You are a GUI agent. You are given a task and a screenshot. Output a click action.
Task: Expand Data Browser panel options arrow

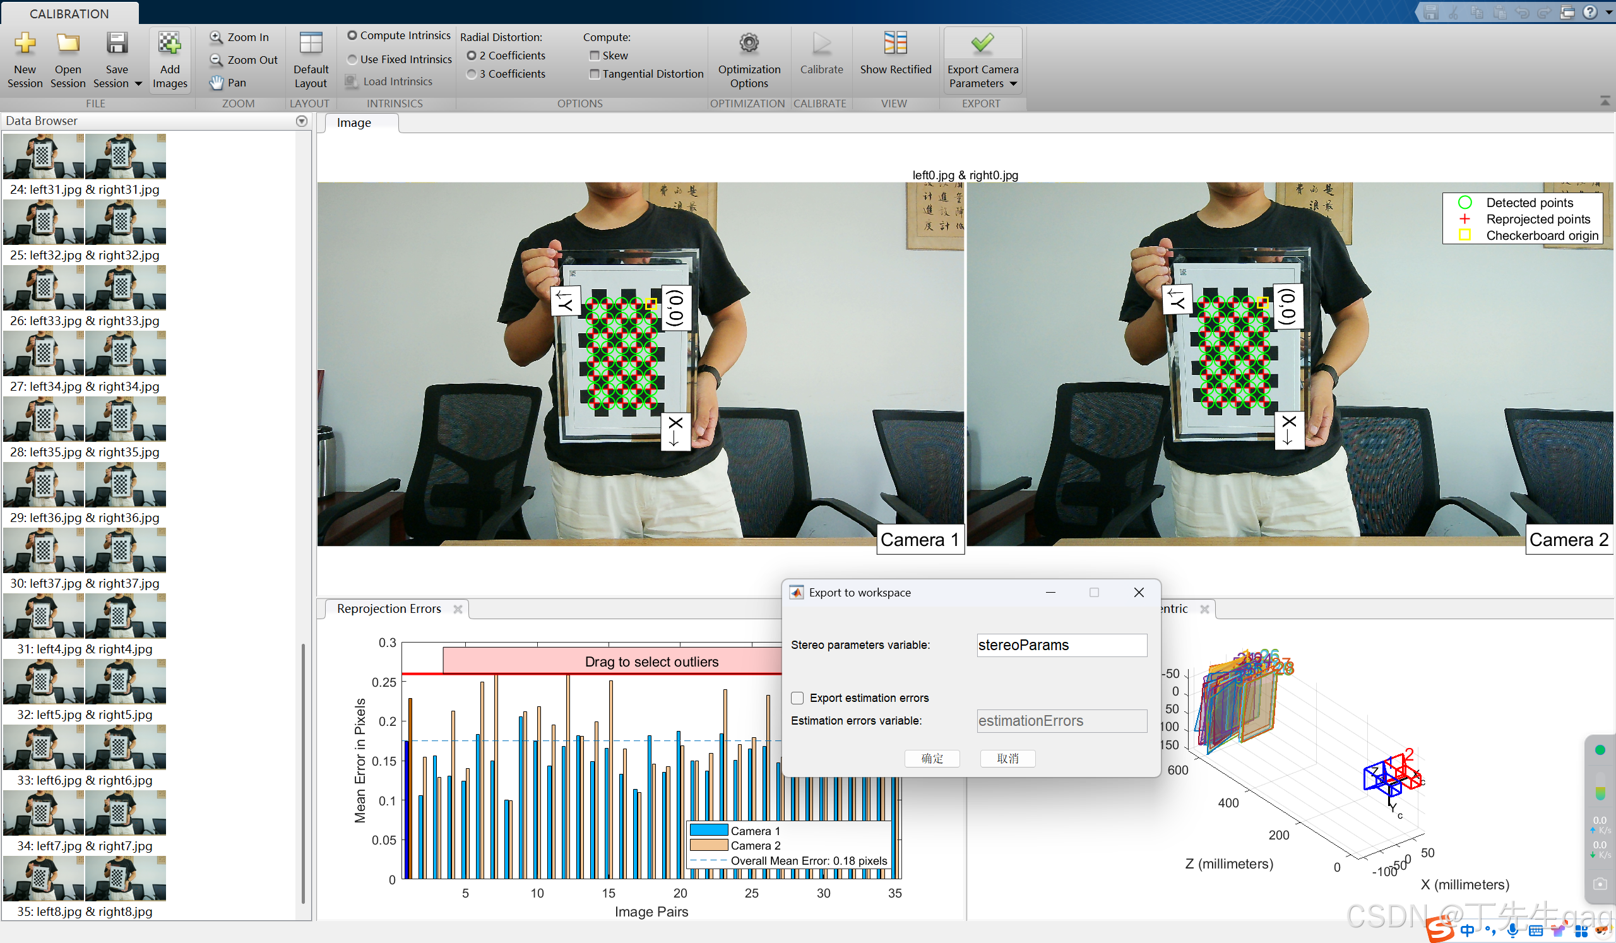301,121
